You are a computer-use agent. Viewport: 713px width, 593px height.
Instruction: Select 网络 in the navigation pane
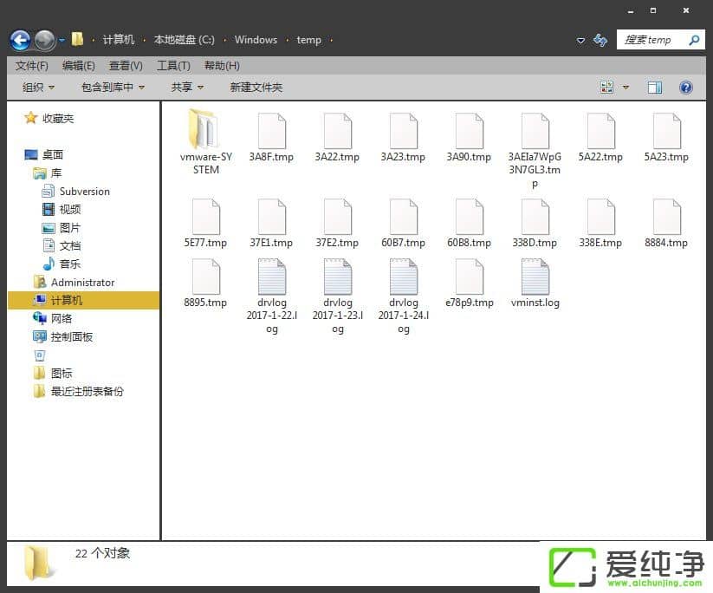[62, 319]
